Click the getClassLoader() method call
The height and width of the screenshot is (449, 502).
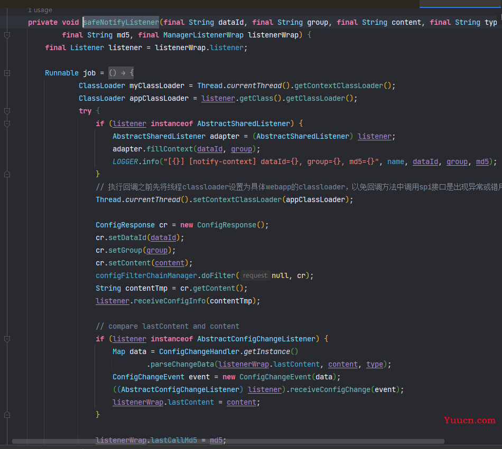(319, 99)
